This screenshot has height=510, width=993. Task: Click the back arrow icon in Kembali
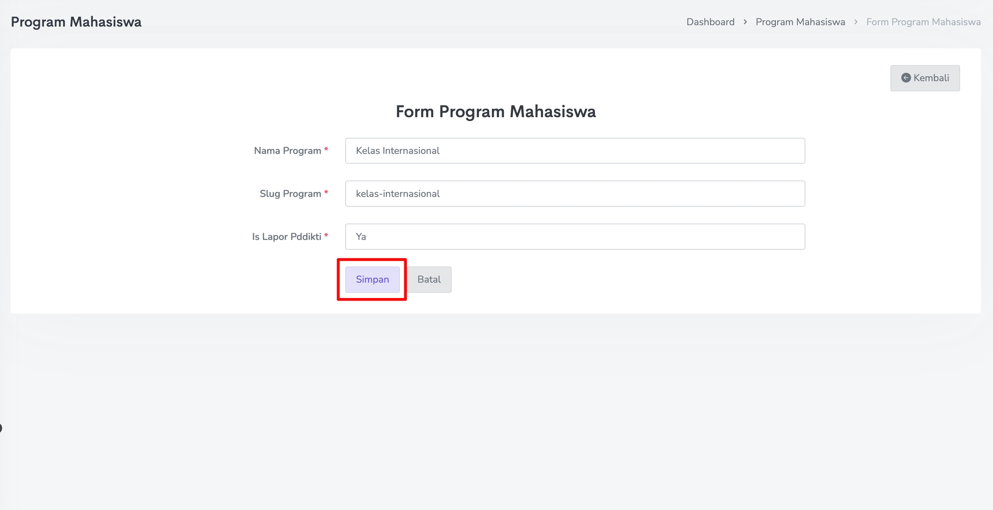906,78
